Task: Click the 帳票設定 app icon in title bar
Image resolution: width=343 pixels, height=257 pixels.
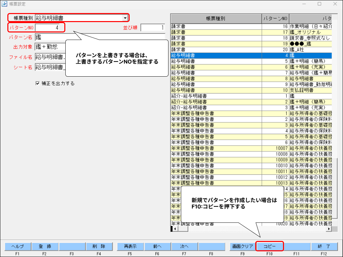Action: (4, 4)
